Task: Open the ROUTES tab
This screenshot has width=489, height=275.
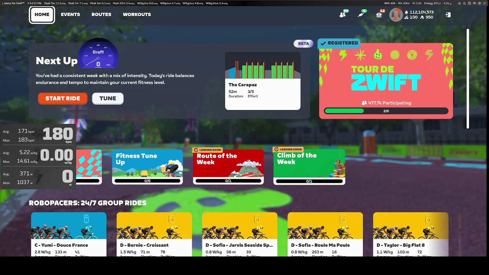Action: (101, 15)
